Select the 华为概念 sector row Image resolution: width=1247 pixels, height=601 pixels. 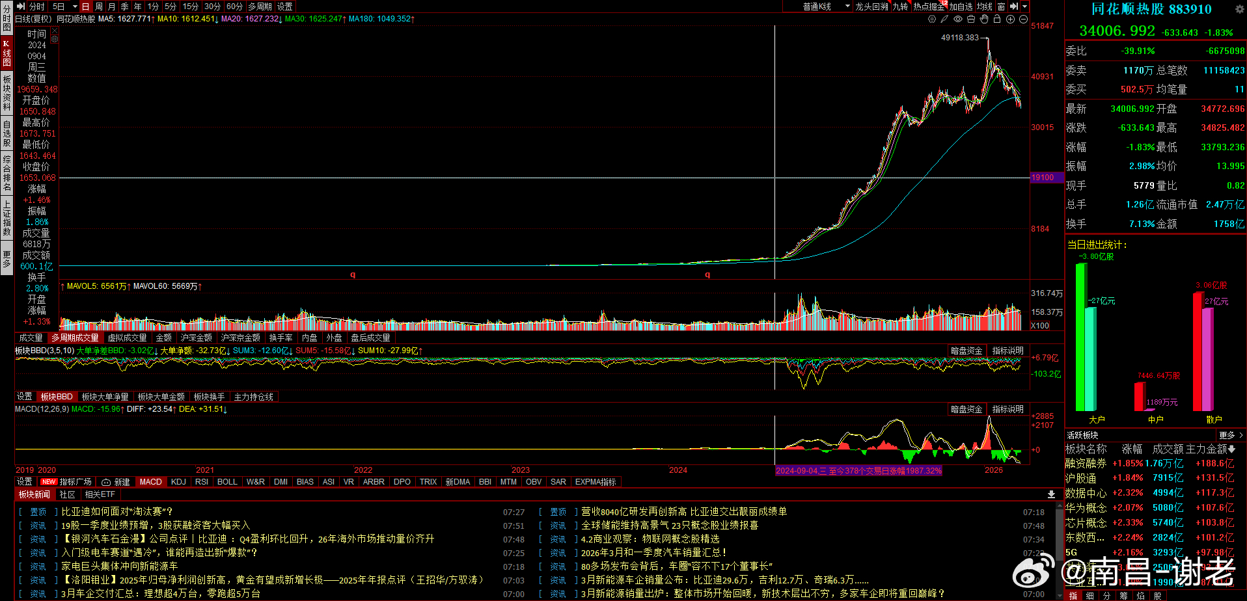click(1155, 508)
